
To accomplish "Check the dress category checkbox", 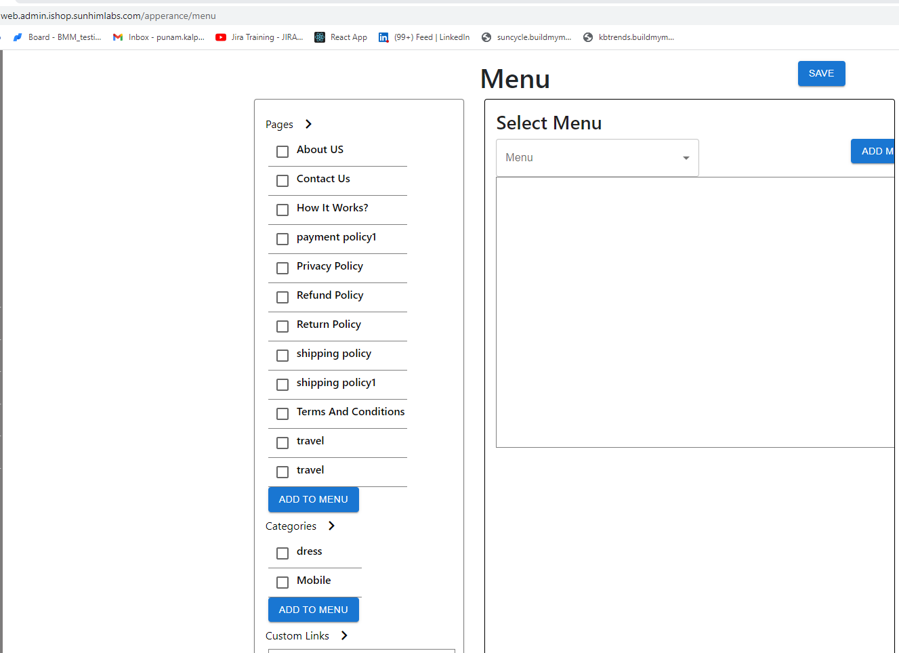I will [283, 553].
